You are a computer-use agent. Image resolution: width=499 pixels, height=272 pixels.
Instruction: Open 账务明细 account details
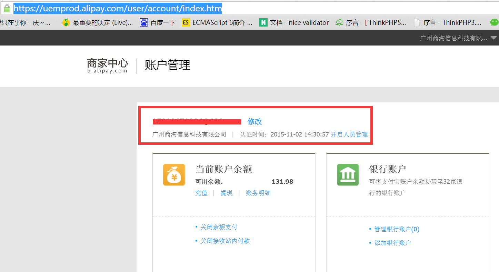[x=258, y=193]
